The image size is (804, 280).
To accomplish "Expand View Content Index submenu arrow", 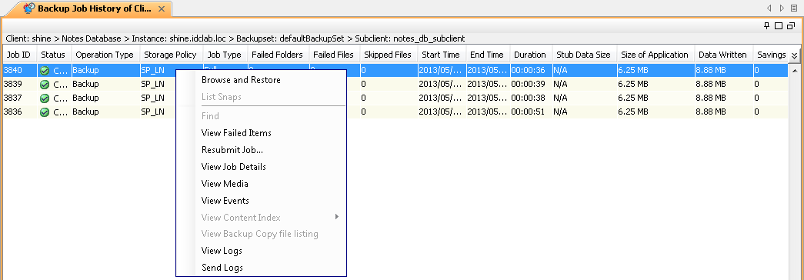I will pyautogui.click(x=337, y=217).
